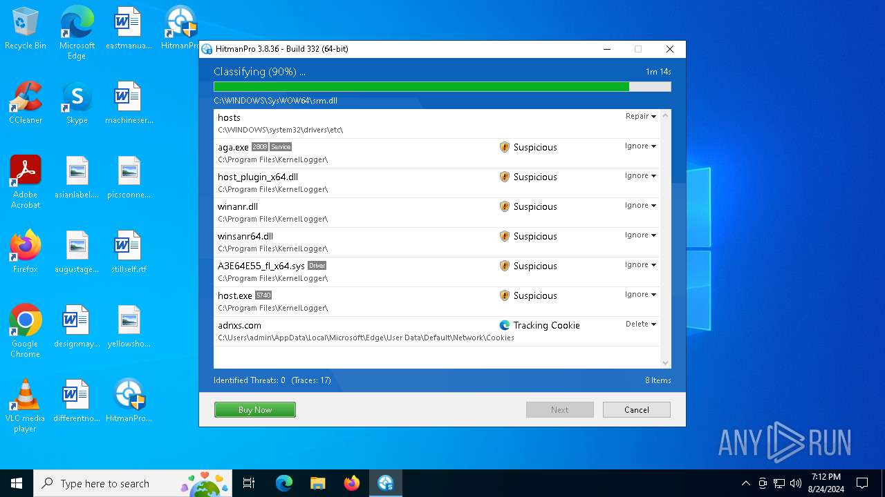885x497 pixels.
Task: Open the eastmanua Word document icon
Action: [x=129, y=29]
